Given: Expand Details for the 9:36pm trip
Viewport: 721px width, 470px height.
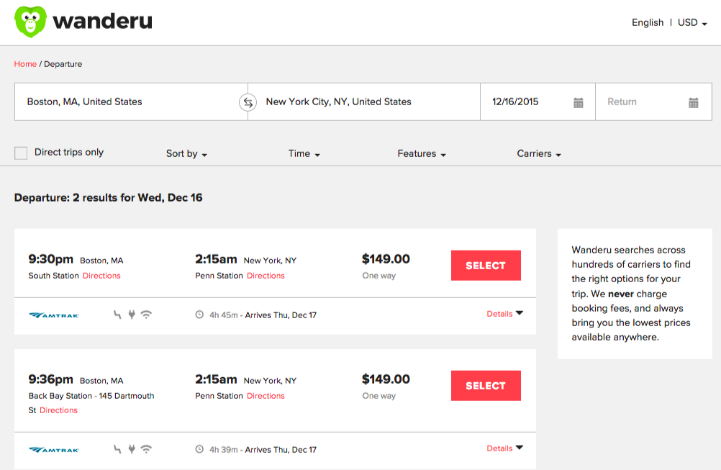Looking at the screenshot, I should coord(505,448).
